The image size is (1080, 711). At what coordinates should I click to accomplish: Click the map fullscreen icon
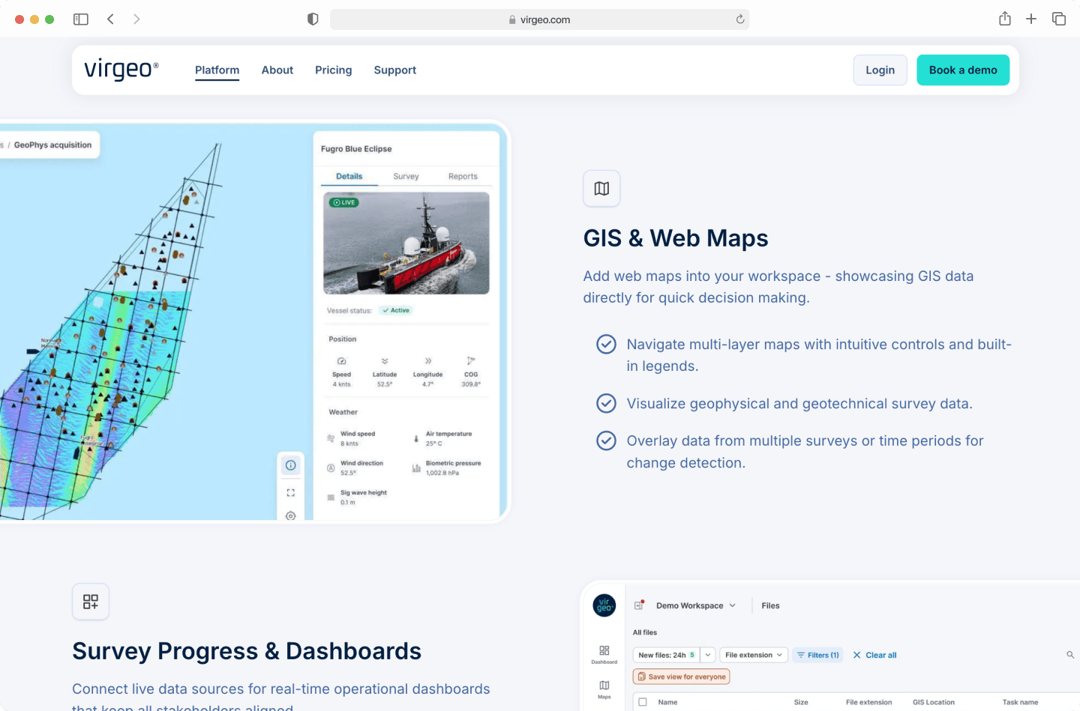291,492
